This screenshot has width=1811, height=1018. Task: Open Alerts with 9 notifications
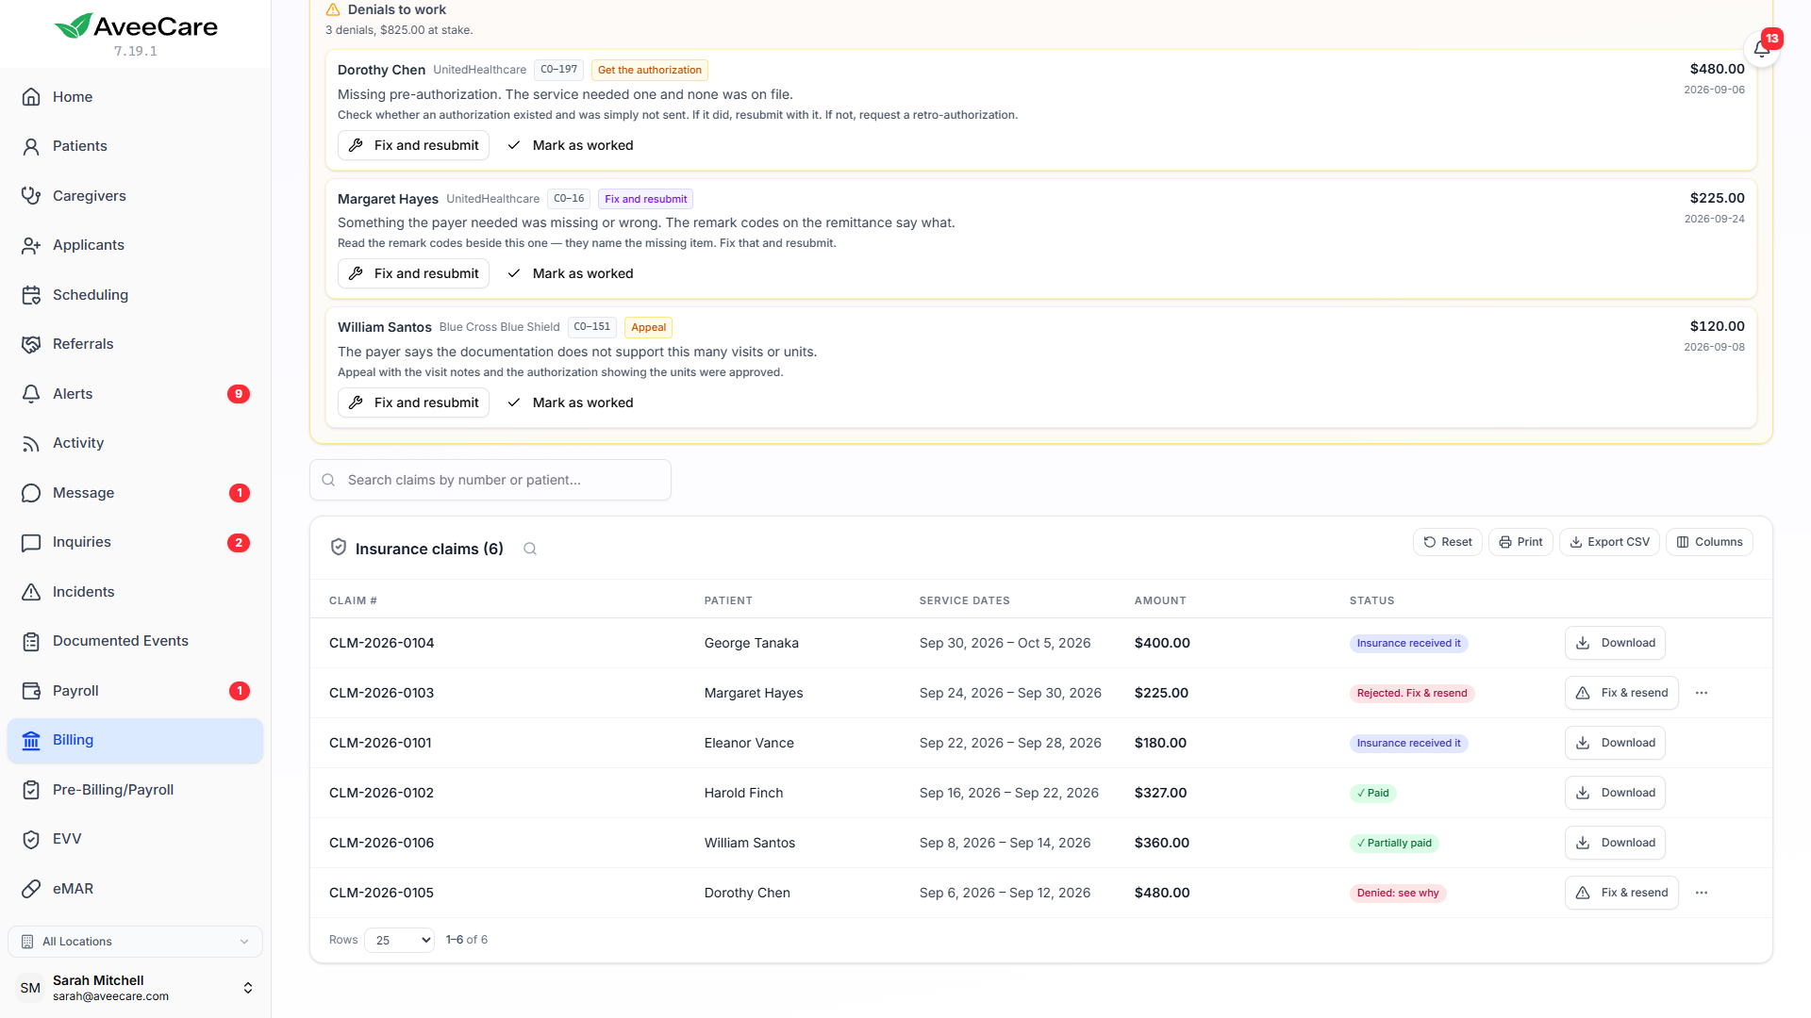[x=135, y=394]
